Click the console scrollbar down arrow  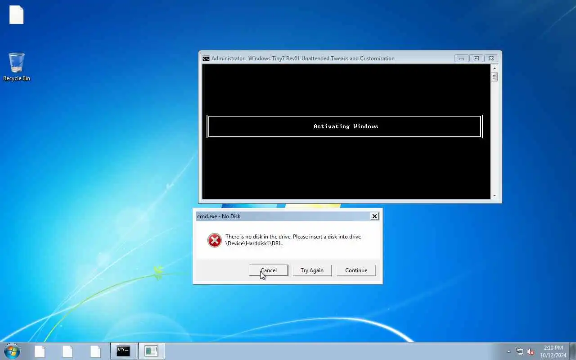494,196
